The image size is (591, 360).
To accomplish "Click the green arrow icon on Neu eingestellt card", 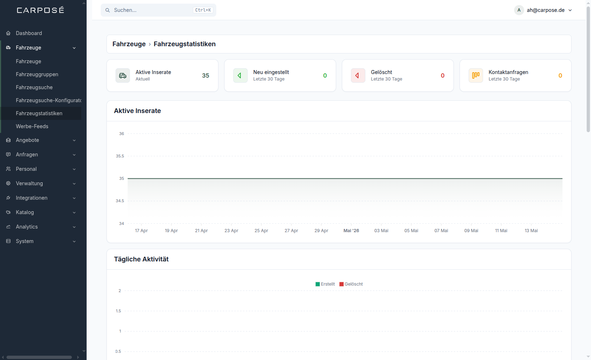I will click(x=240, y=75).
